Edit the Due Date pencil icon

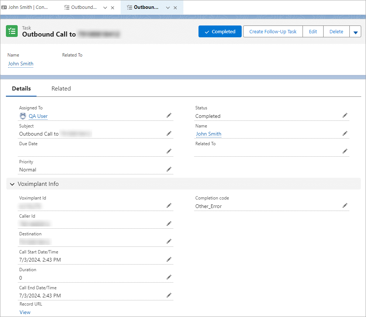tap(169, 151)
